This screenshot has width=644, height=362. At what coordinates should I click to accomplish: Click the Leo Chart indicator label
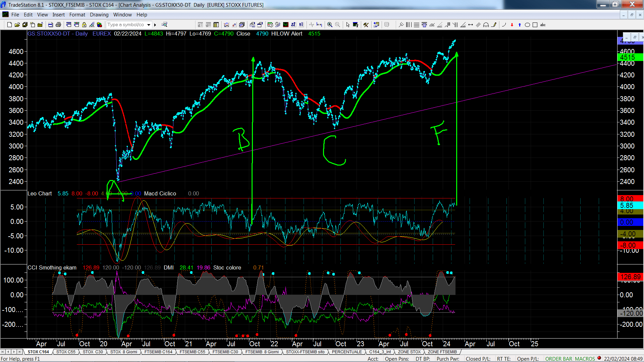40,194
